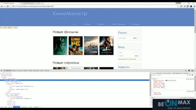The height and width of the screenshot is (110, 196).
Task: Collapse the div class menubar node
Action: point(6,94)
